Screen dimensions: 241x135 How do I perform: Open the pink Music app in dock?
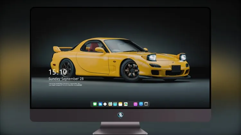135,104
